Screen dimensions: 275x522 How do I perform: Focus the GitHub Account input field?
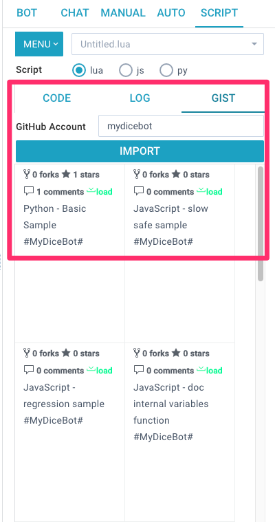[181, 126]
